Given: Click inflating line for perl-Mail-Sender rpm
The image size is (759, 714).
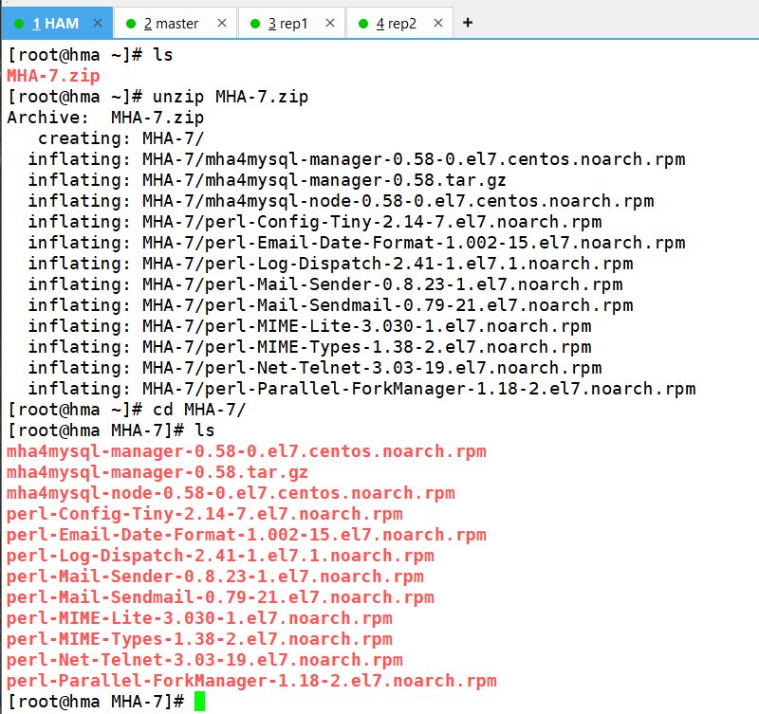Looking at the screenshot, I should 324,284.
